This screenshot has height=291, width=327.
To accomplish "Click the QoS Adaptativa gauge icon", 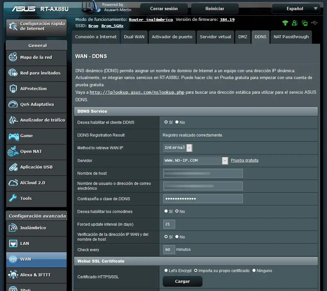I will pos(13,104).
